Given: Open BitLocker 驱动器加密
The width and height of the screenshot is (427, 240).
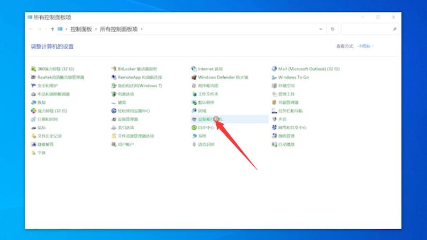Looking at the screenshot, I should point(134,69).
